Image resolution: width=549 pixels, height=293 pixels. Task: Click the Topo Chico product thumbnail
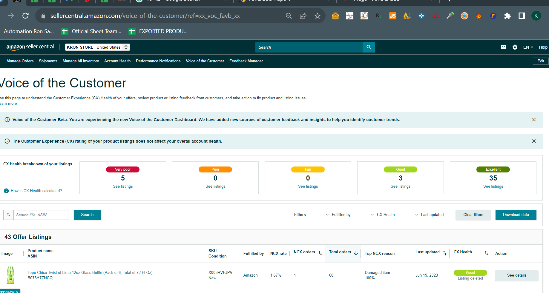pos(10,275)
